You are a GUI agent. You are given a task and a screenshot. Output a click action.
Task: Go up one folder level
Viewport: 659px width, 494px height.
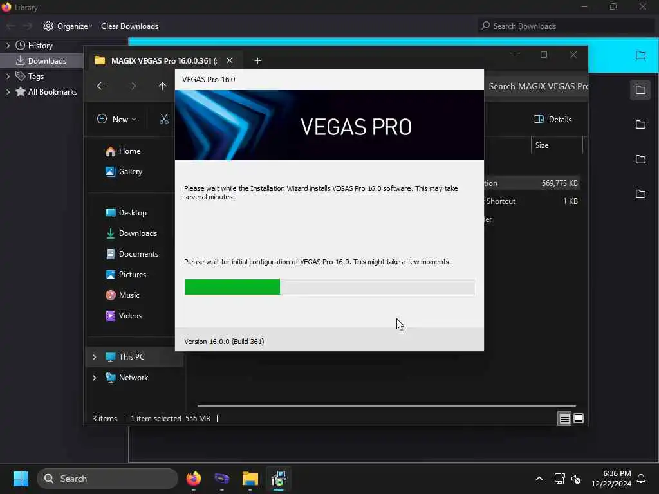[x=162, y=86]
